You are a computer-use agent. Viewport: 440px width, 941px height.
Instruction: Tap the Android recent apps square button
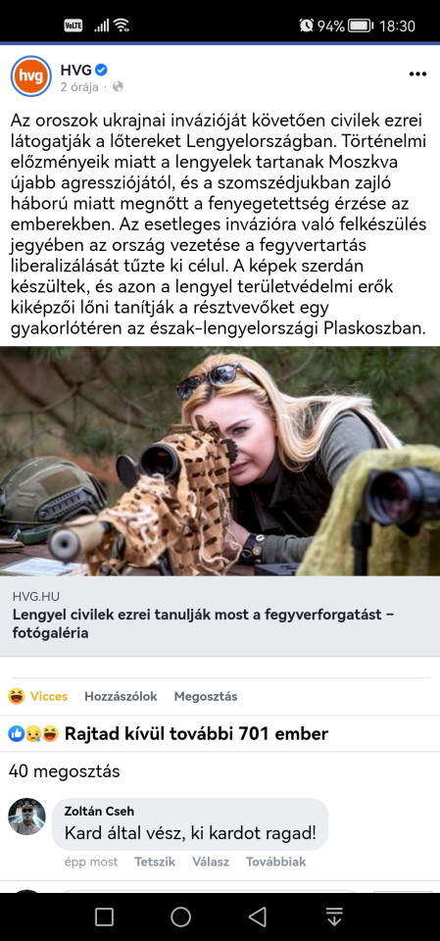(105, 916)
